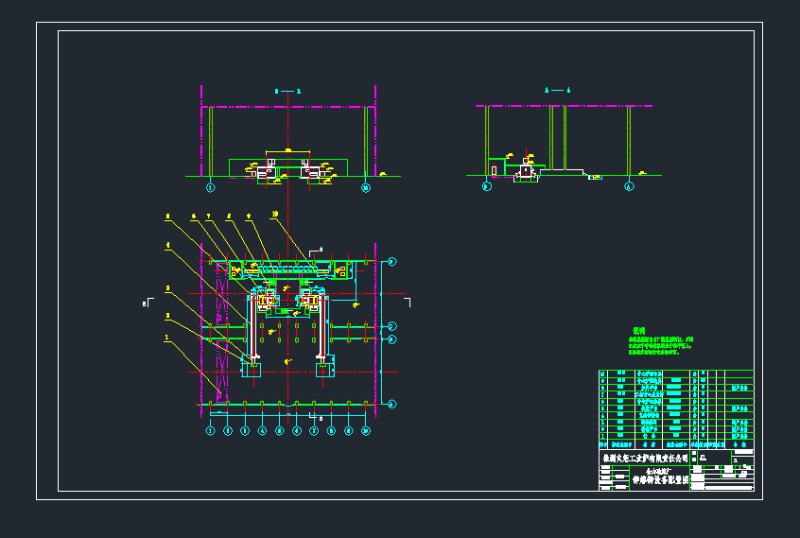
Task: Click right axis bubble under A–A section
Action: pyautogui.click(x=629, y=186)
